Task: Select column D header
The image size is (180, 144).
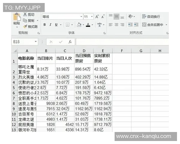Action: [x=84, y=51]
